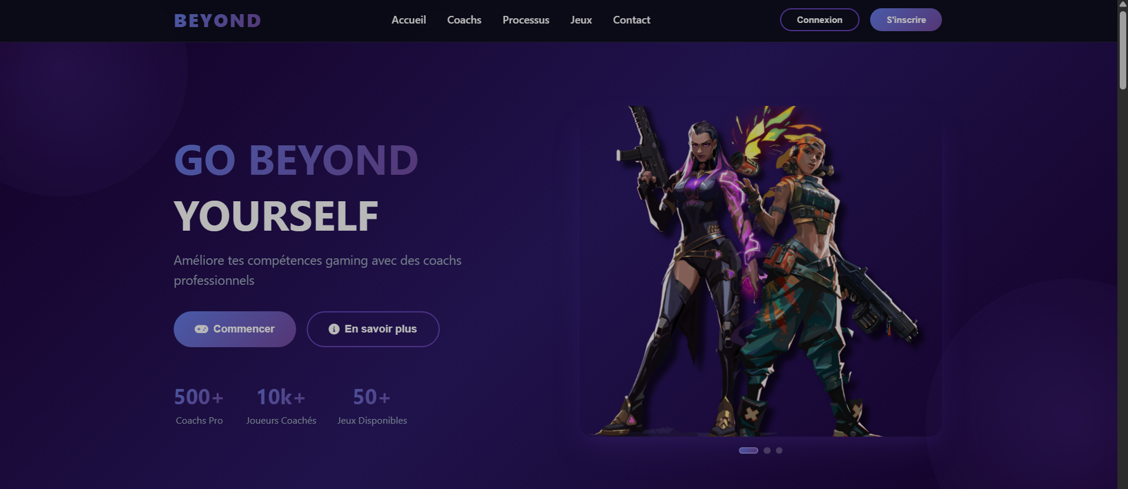Open the Processus navigation link
The image size is (1128, 489).
coord(526,20)
